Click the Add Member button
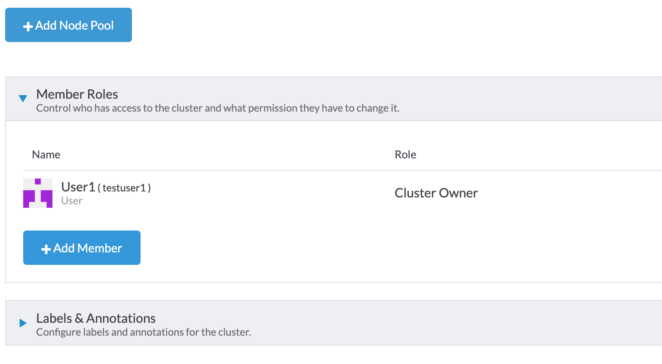Image resolution: width=662 pixels, height=364 pixels. point(82,248)
